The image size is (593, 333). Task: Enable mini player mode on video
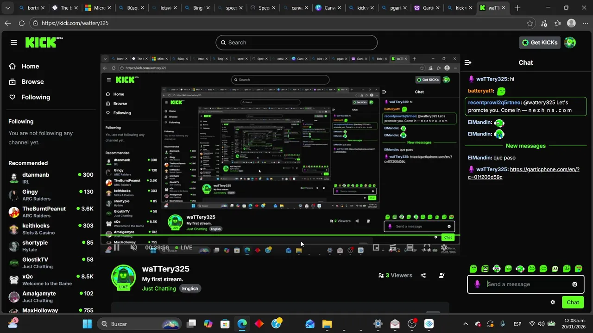[x=376, y=248]
